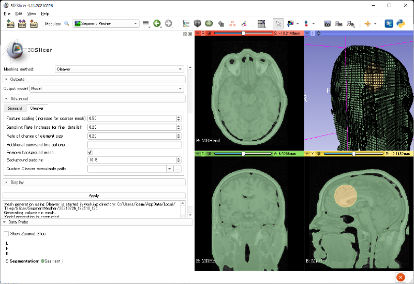Collapse the Advanced section
Screen dimensions: 414x284
pos(20,98)
